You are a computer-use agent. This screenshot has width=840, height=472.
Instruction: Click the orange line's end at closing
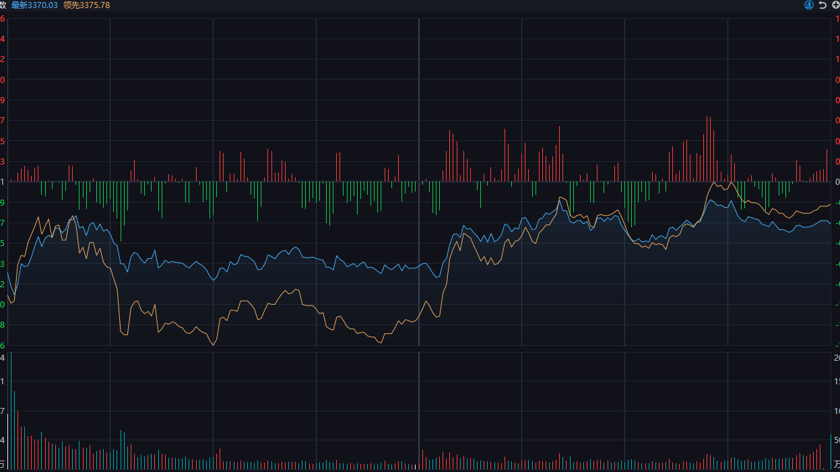tap(830, 204)
